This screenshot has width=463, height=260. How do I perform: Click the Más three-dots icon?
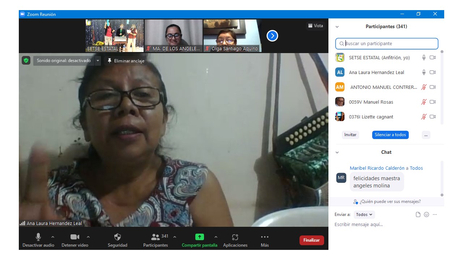(x=265, y=237)
